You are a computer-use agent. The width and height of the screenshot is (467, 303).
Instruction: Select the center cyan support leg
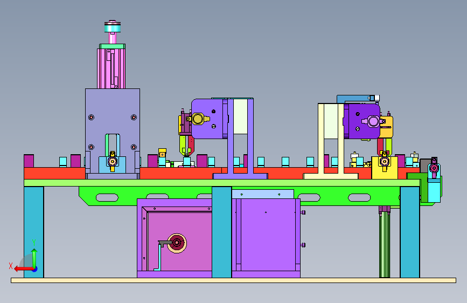pyautogui.click(x=221, y=232)
